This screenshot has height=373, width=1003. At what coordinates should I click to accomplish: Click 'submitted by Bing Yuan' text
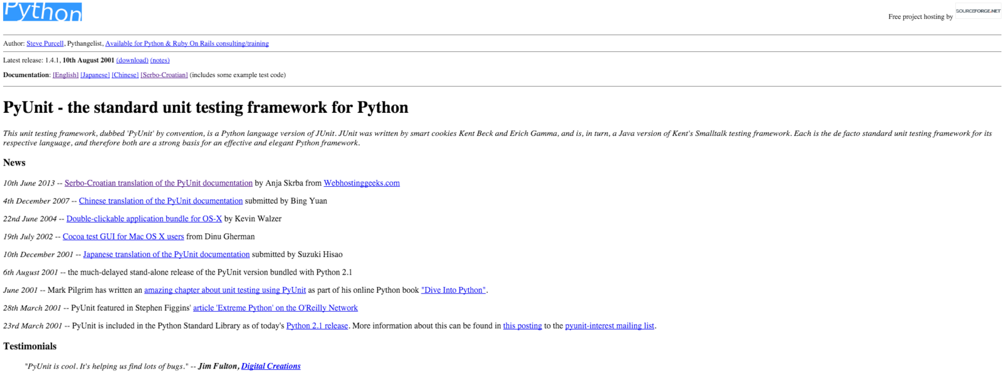point(286,201)
